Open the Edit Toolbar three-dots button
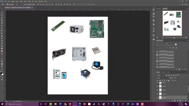Image resolution: width=189 pixels, height=106 pixels. tap(2, 69)
